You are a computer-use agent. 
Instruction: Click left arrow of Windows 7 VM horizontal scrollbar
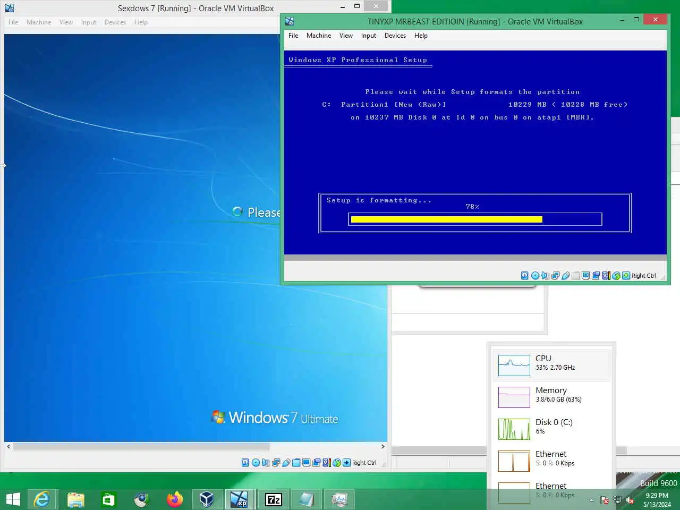pos(8,447)
